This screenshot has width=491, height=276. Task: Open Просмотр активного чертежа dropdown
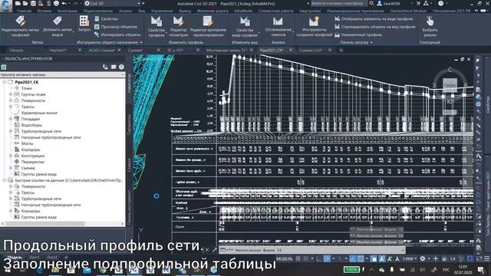[62, 75]
